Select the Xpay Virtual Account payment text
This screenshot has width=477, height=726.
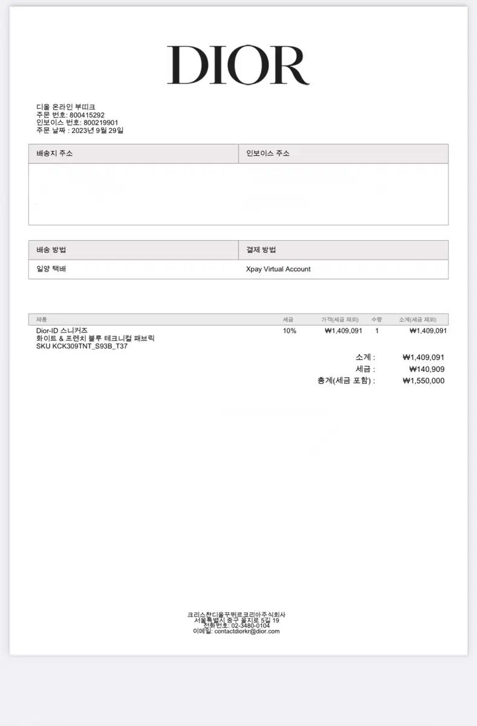pyautogui.click(x=278, y=269)
